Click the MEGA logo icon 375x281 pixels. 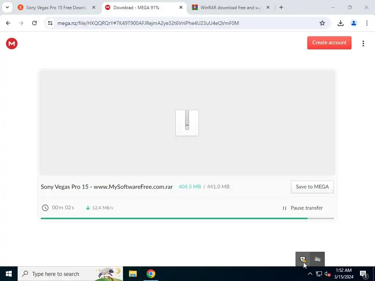(x=12, y=44)
